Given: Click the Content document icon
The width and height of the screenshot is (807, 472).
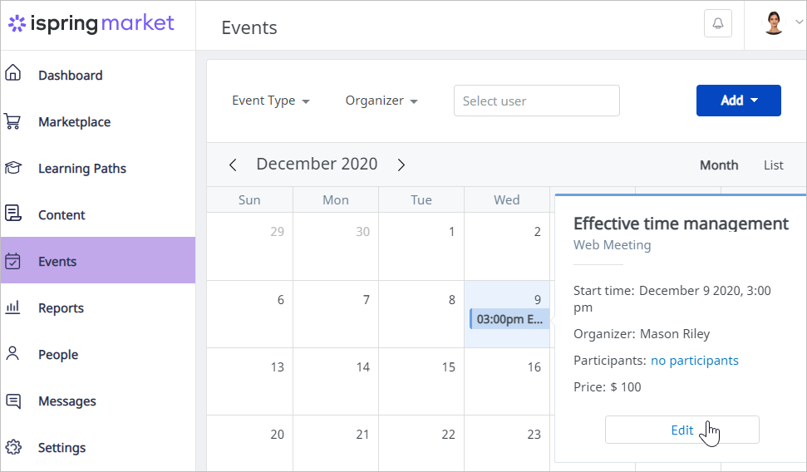Looking at the screenshot, I should pos(12,213).
